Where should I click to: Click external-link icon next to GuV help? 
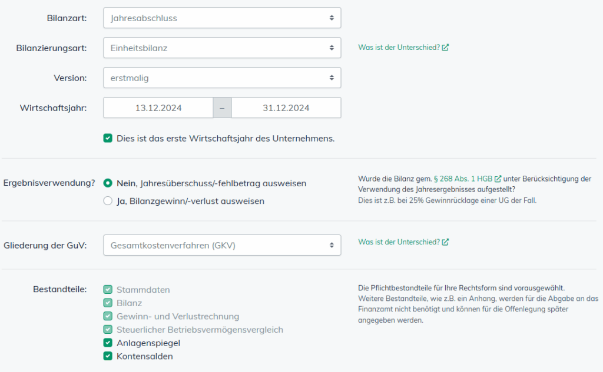pos(445,242)
